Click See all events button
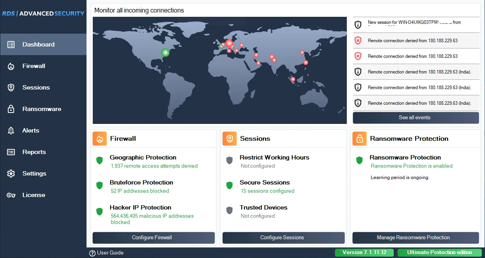Image resolution: width=485 pixels, height=258 pixels. (x=415, y=118)
